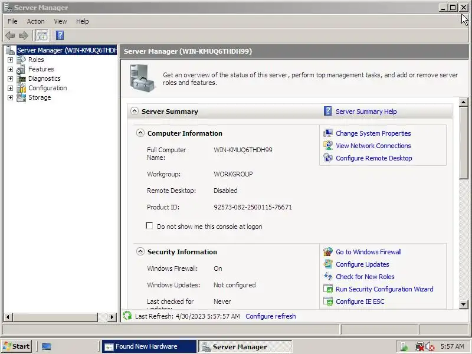Open the Help toolbar icon
The width and height of the screenshot is (472, 354).
tap(60, 35)
